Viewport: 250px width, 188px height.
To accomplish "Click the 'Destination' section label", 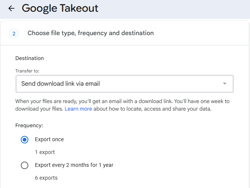I will tap(29, 58).
